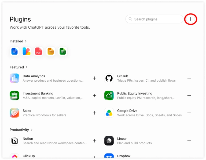
Task: Click the Notion plugin logo
Action: point(14,141)
